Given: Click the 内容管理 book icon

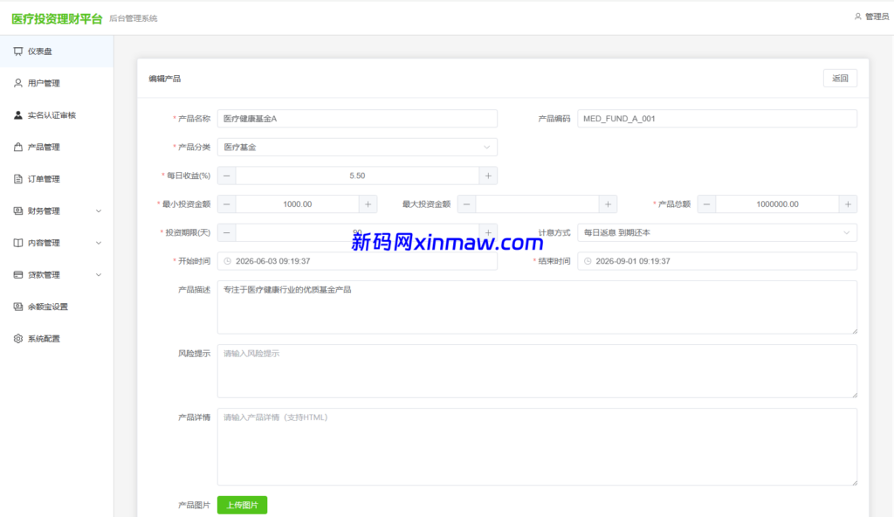Looking at the screenshot, I should [18, 243].
